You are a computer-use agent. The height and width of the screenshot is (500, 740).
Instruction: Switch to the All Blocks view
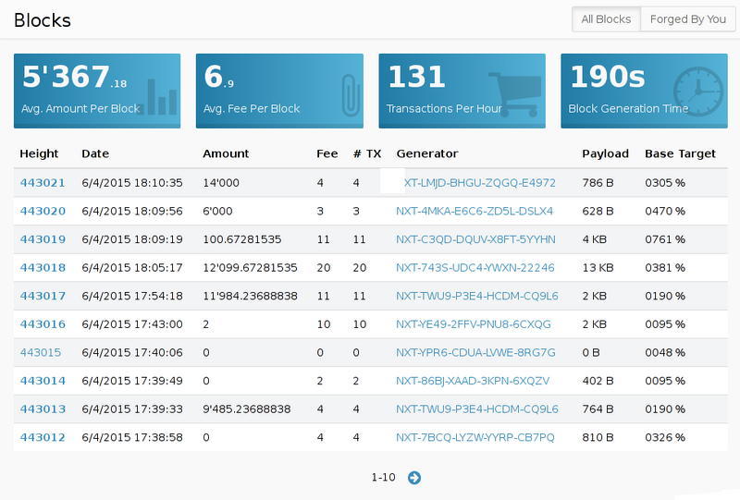tap(606, 19)
